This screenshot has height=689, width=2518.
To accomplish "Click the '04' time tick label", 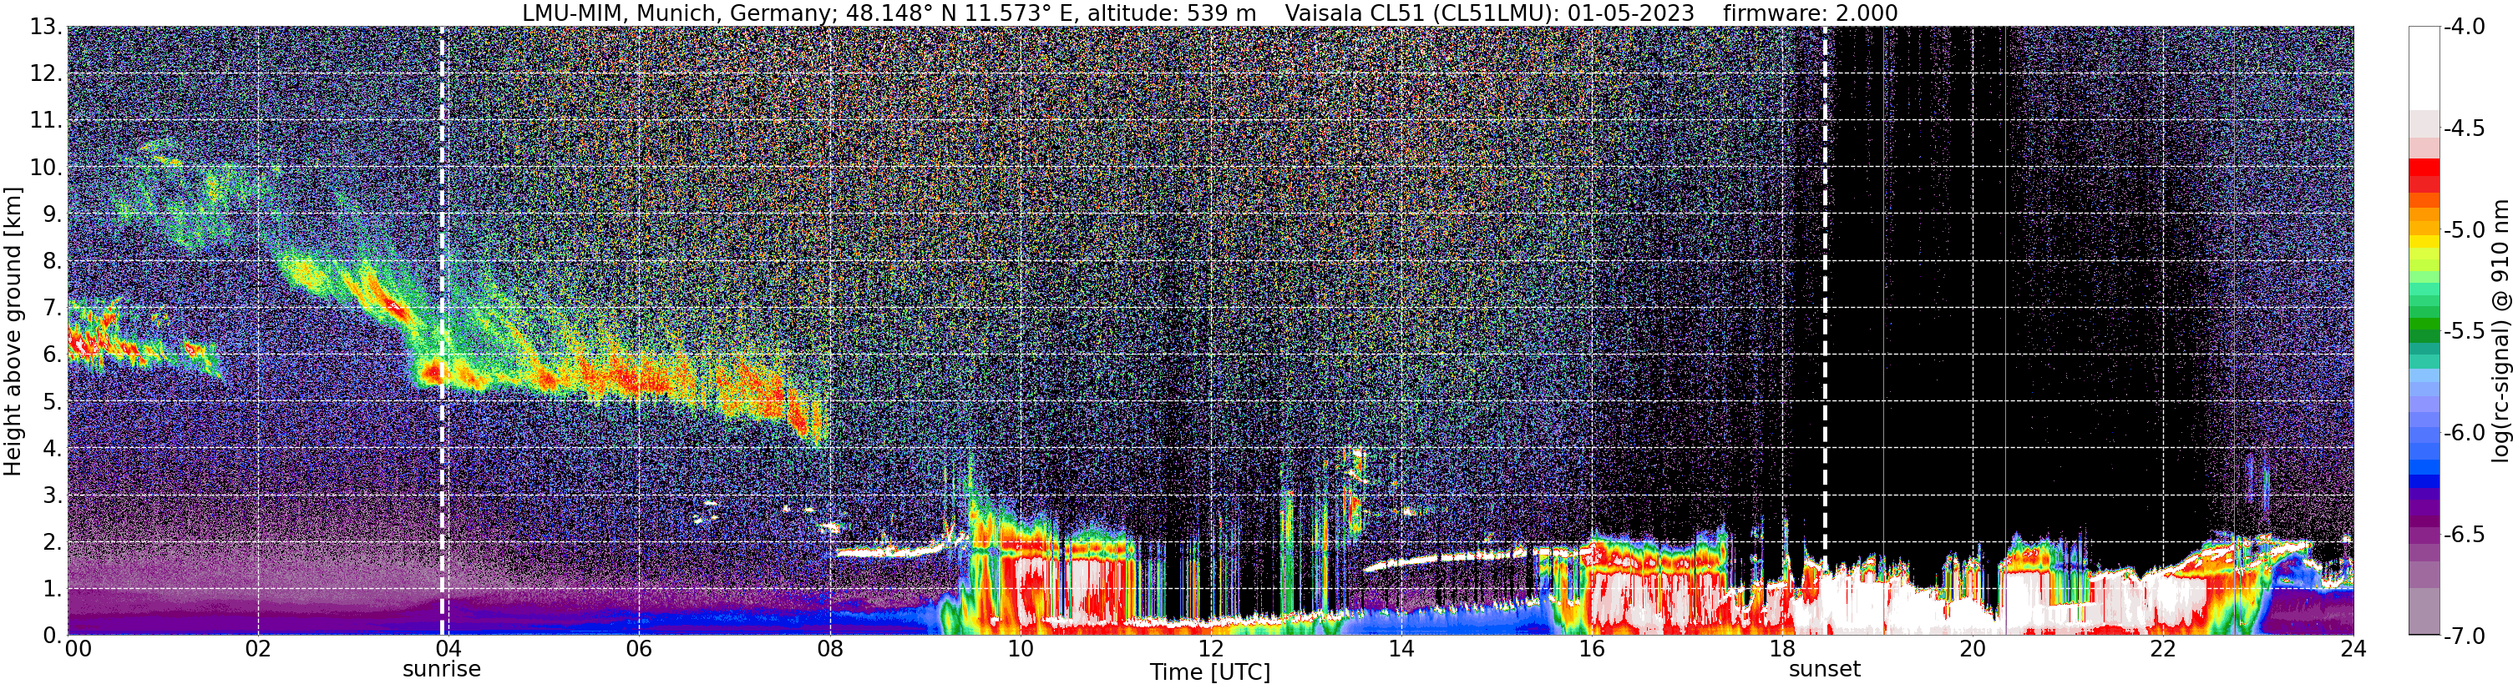I will coord(448,649).
